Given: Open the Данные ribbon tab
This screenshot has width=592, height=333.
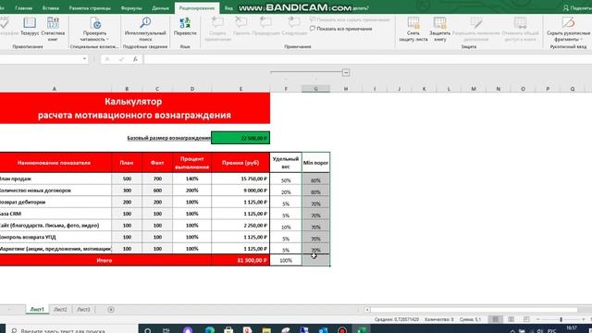Looking at the screenshot, I should point(160,8).
